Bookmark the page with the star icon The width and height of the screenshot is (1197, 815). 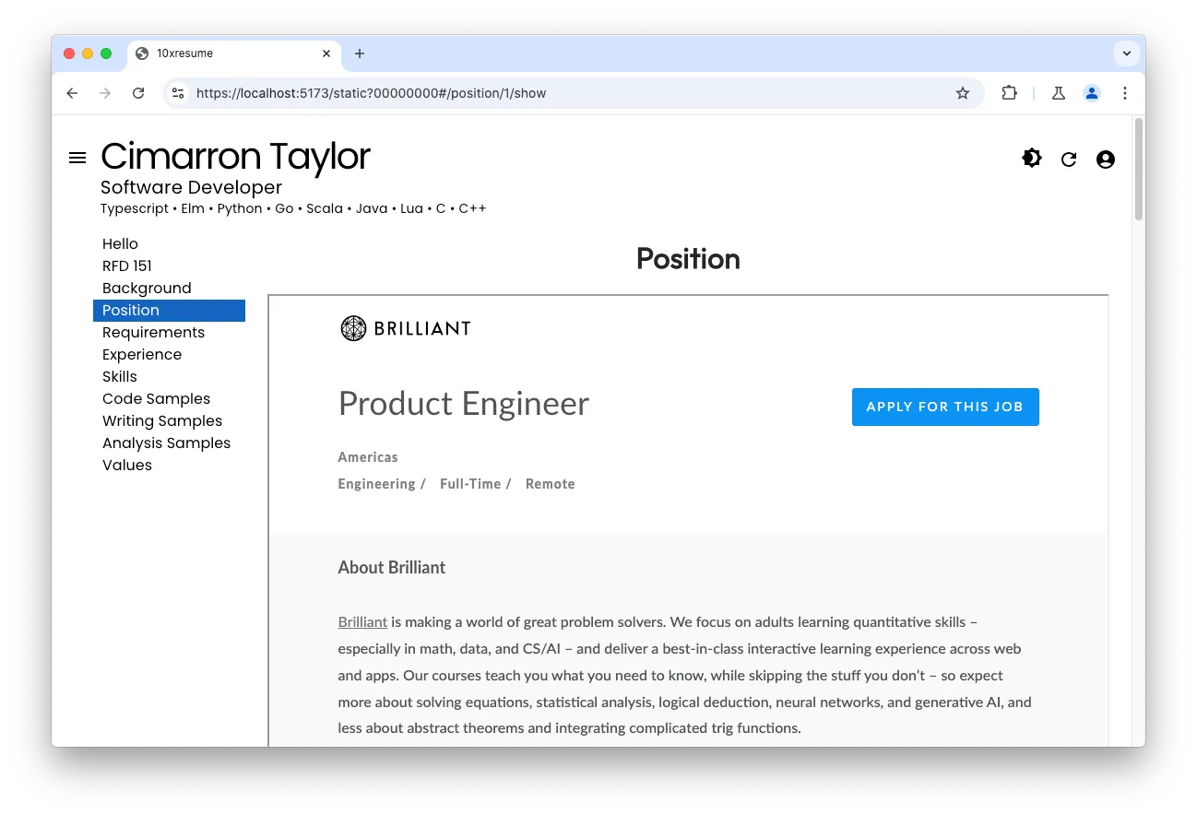963,93
